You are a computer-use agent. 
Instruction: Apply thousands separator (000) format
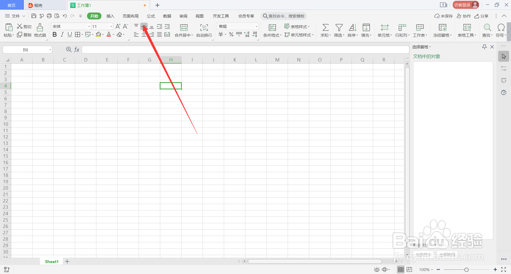click(239, 35)
